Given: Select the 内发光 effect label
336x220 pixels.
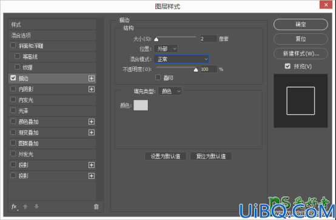Looking at the screenshot, I should [26, 100].
